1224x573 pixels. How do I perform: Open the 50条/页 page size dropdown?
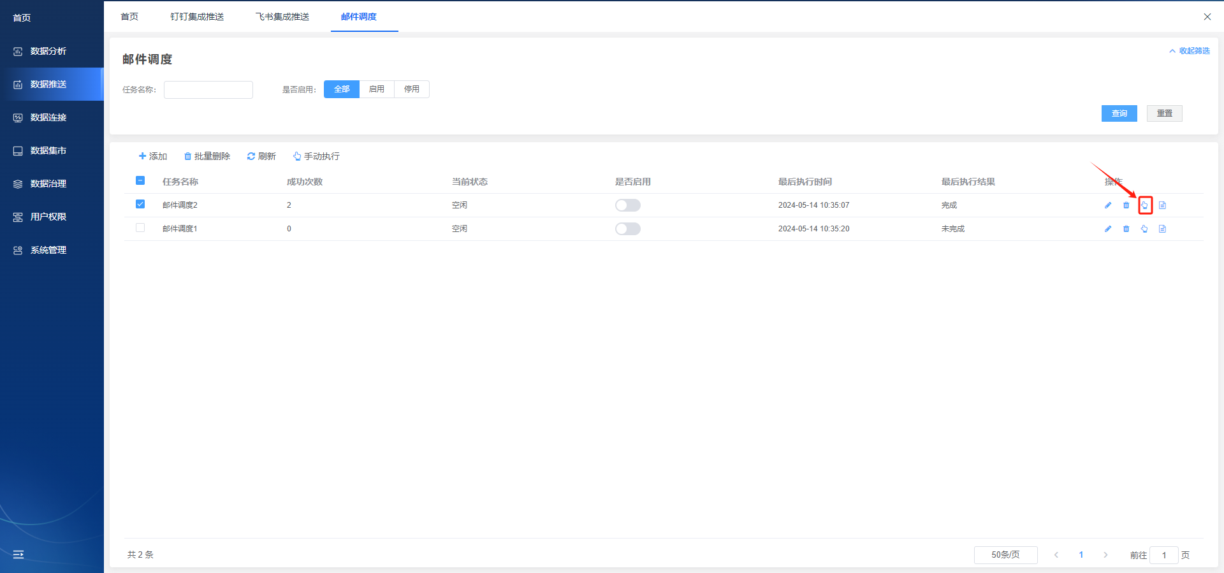(1005, 555)
